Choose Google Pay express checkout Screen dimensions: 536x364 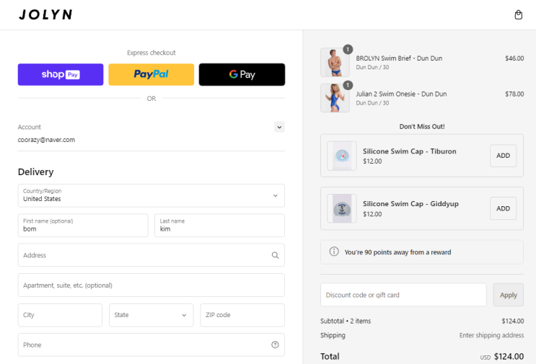(x=242, y=74)
